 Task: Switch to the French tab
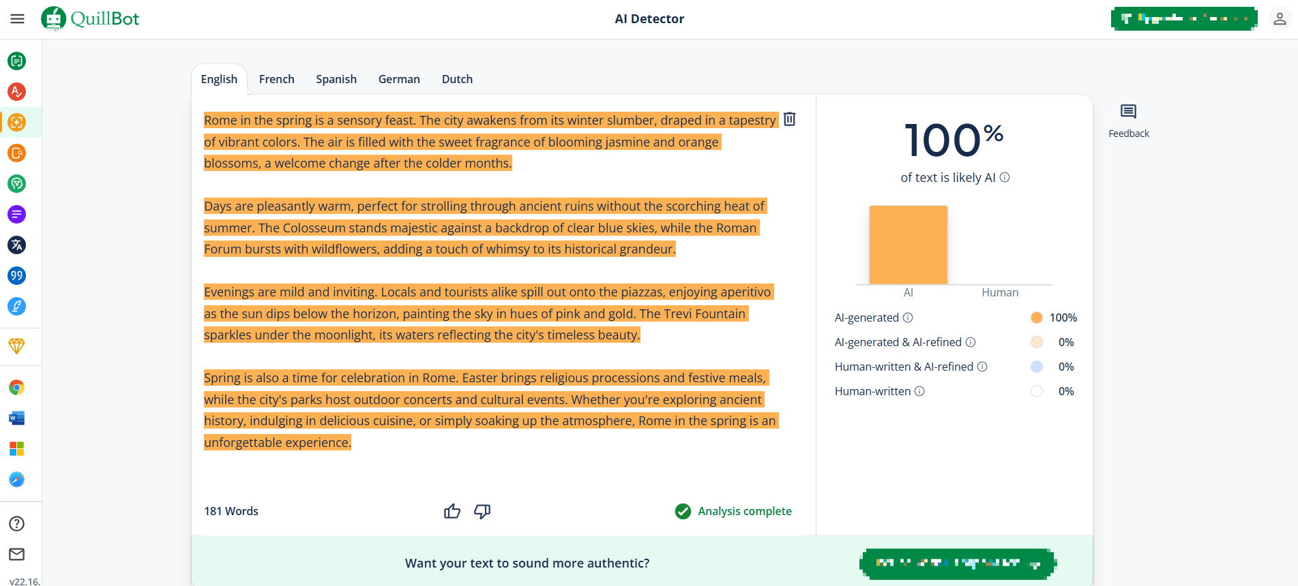pos(276,79)
